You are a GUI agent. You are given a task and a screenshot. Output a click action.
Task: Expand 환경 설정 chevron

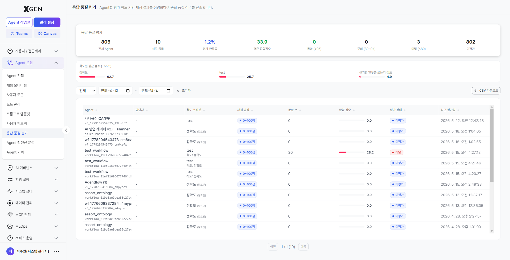click(x=56, y=180)
